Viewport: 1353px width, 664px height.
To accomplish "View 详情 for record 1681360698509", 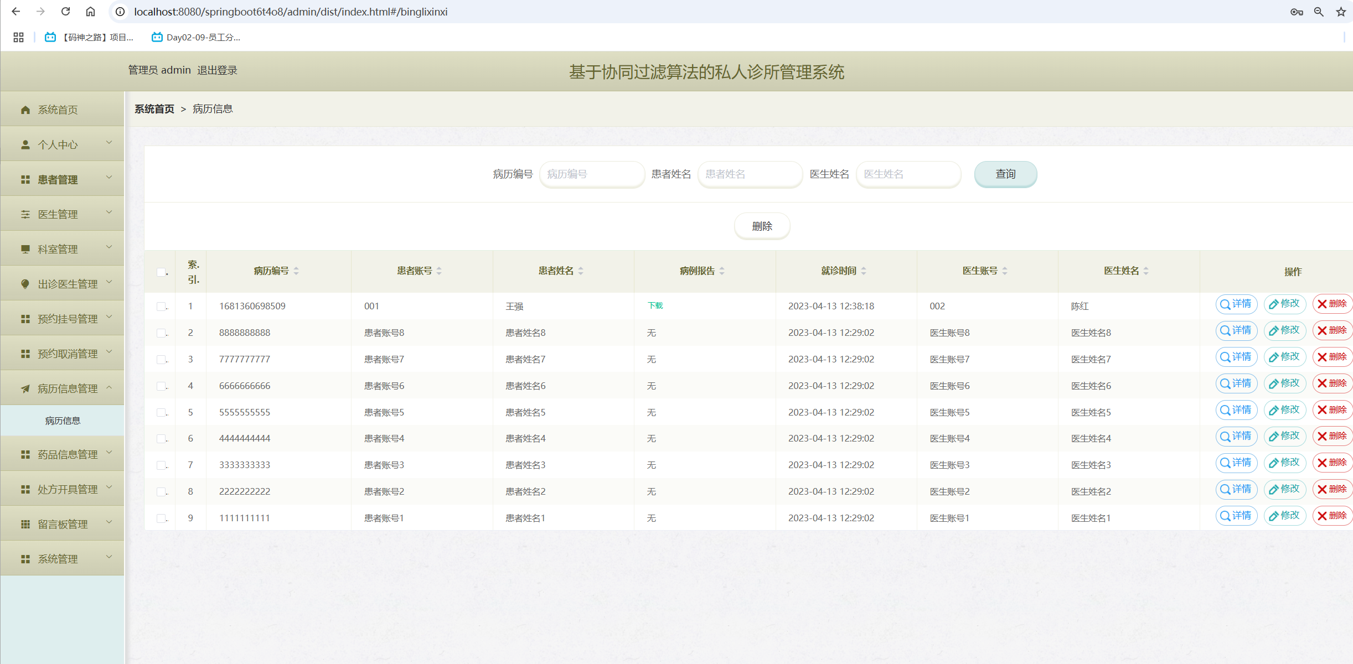I will (x=1236, y=304).
